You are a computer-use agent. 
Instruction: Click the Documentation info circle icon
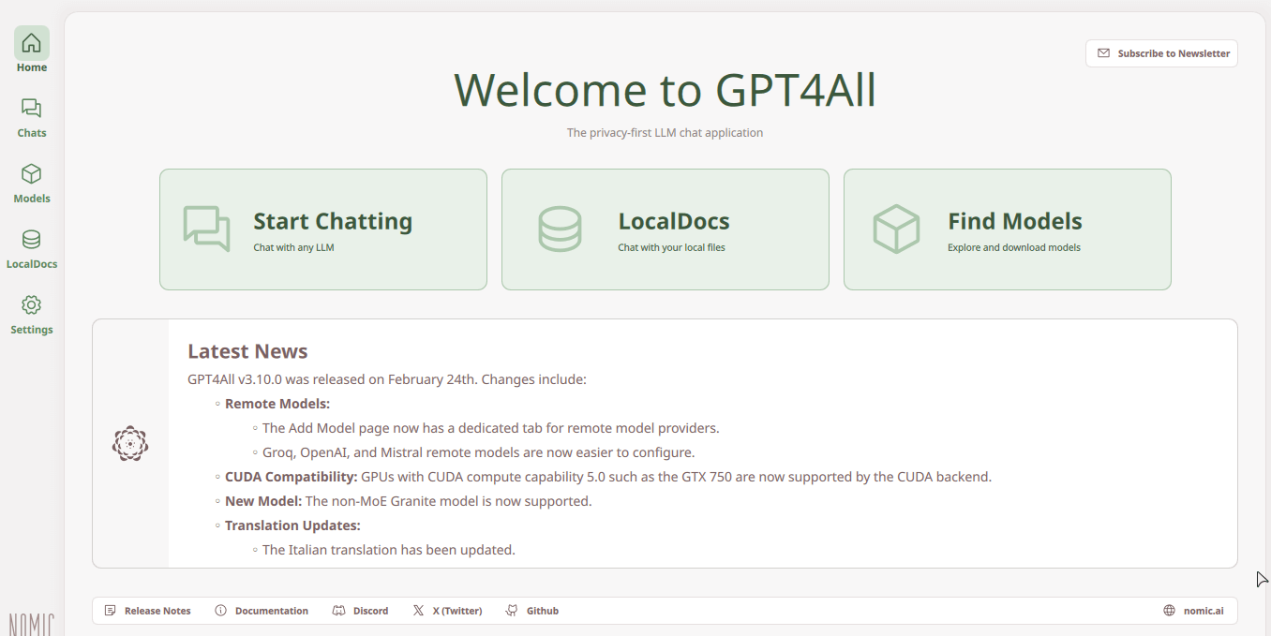tap(221, 611)
